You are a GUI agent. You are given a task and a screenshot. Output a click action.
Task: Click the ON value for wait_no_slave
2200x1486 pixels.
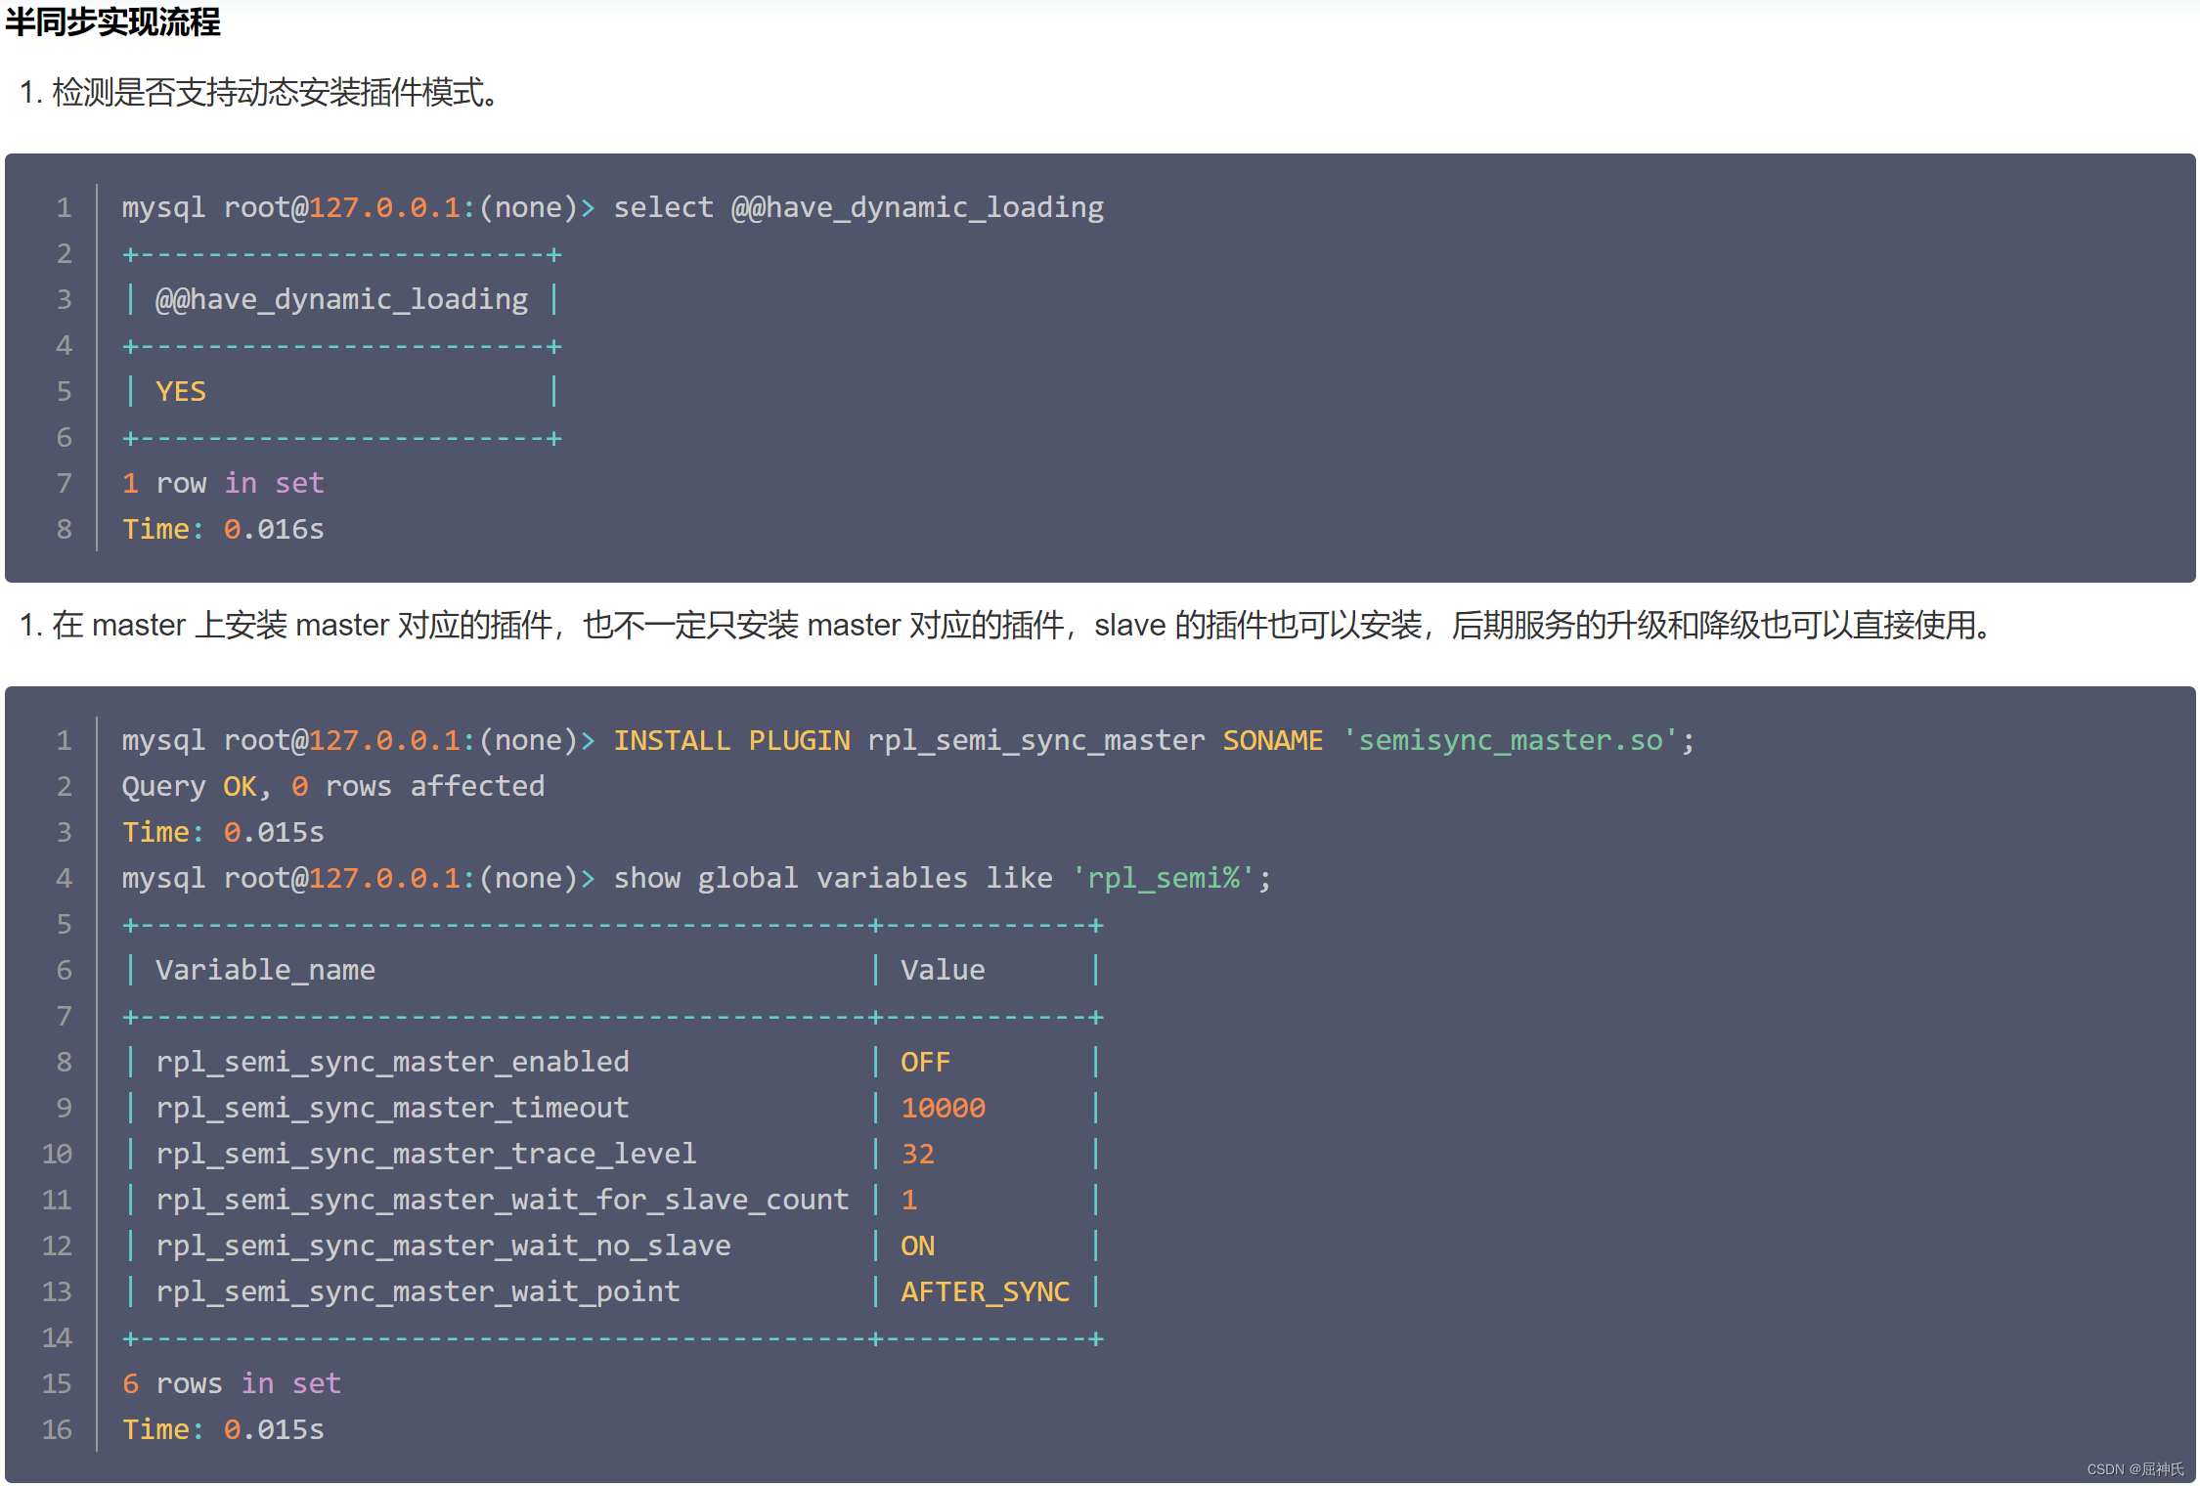[917, 1245]
